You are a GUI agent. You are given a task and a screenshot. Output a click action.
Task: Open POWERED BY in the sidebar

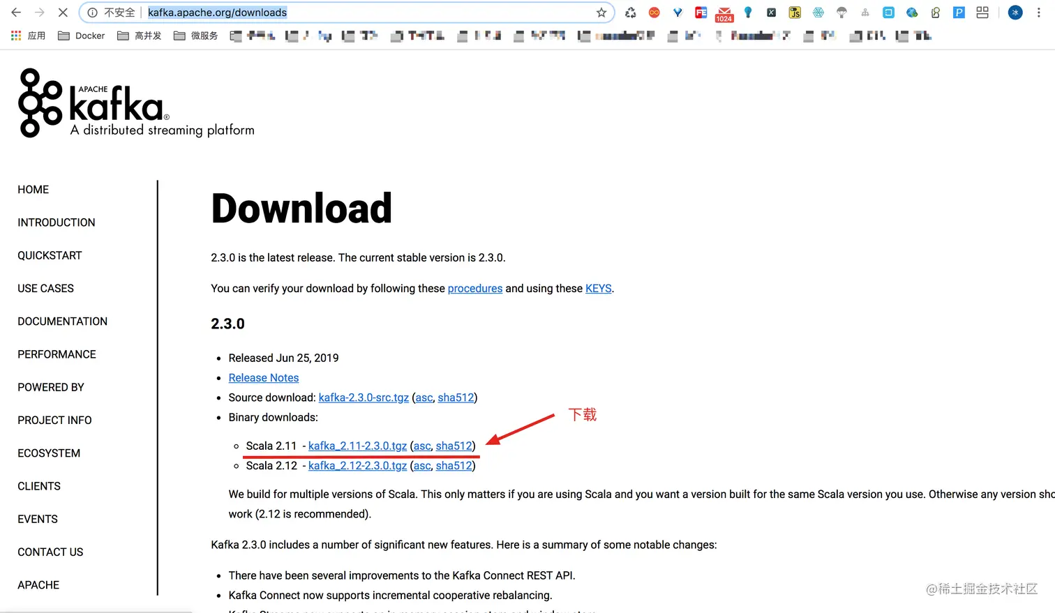coord(51,387)
